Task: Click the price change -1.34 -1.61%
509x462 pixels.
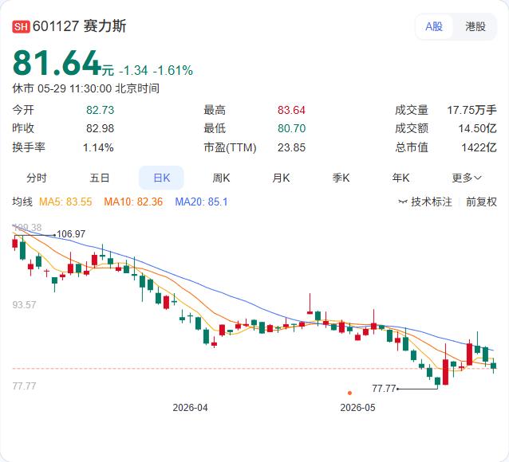Action: click(x=156, y=70)
